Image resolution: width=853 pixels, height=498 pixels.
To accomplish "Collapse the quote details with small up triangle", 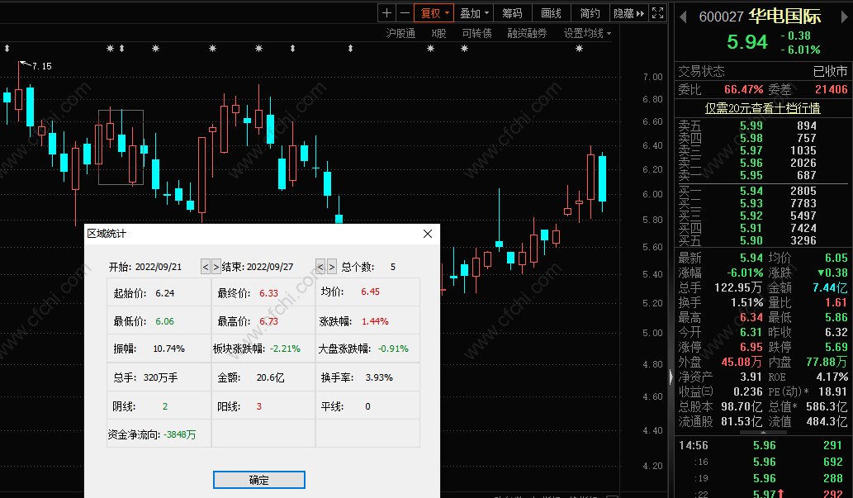I will click(x=763, y=432).
